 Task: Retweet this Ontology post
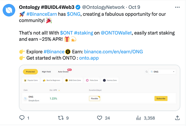[x=60, y=118]
